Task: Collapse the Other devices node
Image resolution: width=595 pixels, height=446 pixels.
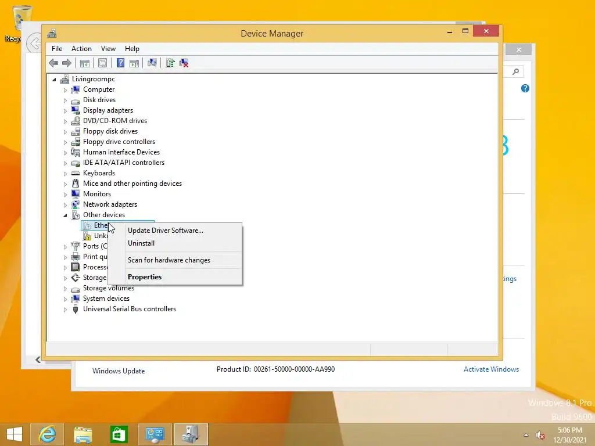Action: 65,215
